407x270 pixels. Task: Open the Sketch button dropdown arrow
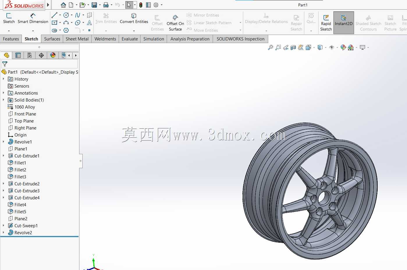pyautogui.click(x=9, y=31)
